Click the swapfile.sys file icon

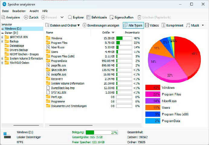point(48,74)
